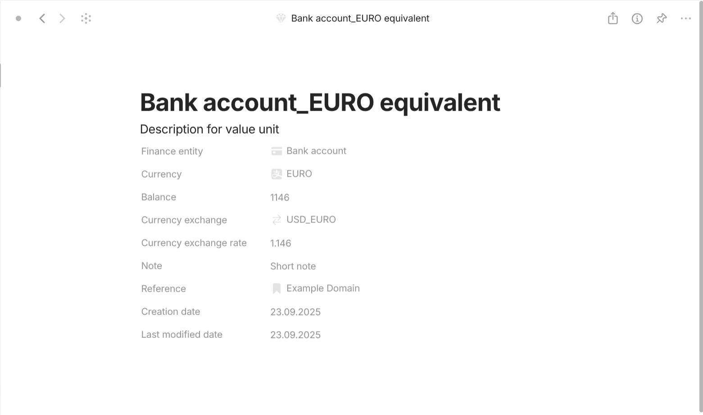
Task: Click the diamond icon beside the page title
Action: [x=281, y=18]
